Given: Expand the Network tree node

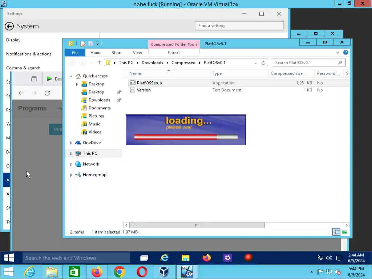Looking at the screenshot, I should coord(71,164).
